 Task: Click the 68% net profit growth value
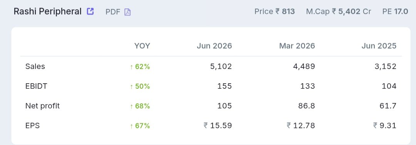(x=143, y=106)
